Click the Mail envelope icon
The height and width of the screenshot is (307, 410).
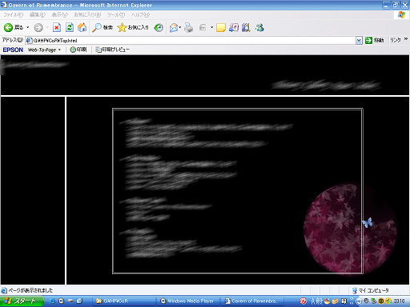click(x=174, y=27)
